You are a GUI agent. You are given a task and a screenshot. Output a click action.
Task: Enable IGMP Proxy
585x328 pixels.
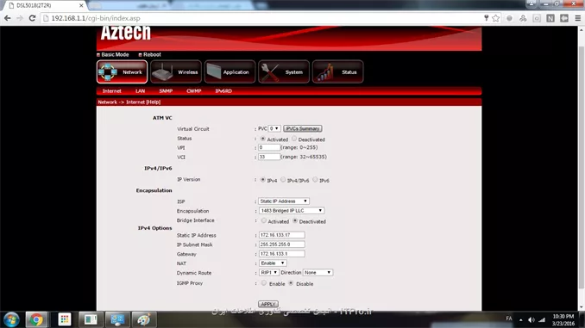pyautogui.click(x=264, y=283)
